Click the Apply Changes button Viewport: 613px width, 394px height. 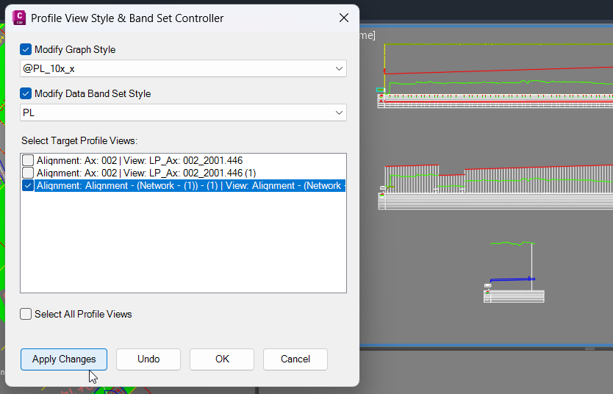point(64,359)
